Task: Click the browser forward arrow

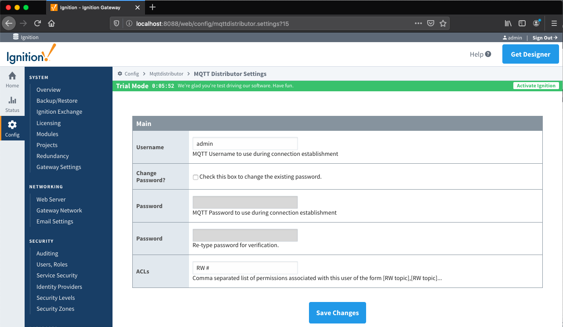Action: point(23,23)
